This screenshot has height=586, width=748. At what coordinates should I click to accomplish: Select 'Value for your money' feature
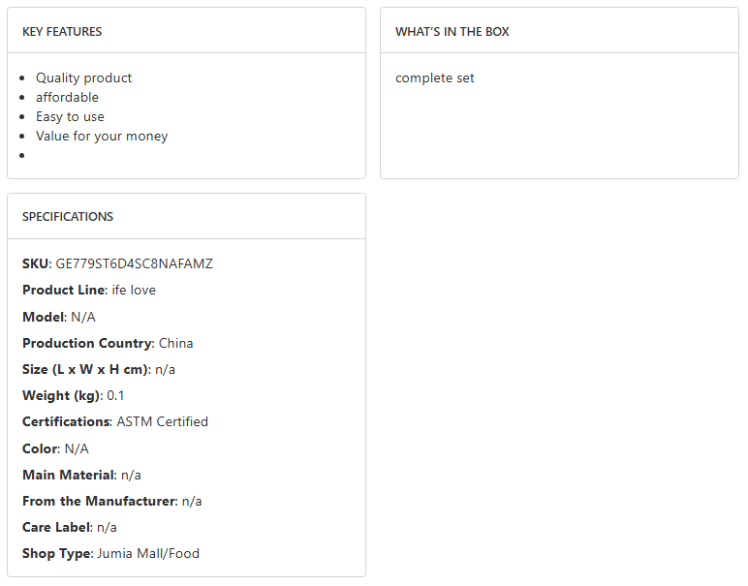(102, 137)
